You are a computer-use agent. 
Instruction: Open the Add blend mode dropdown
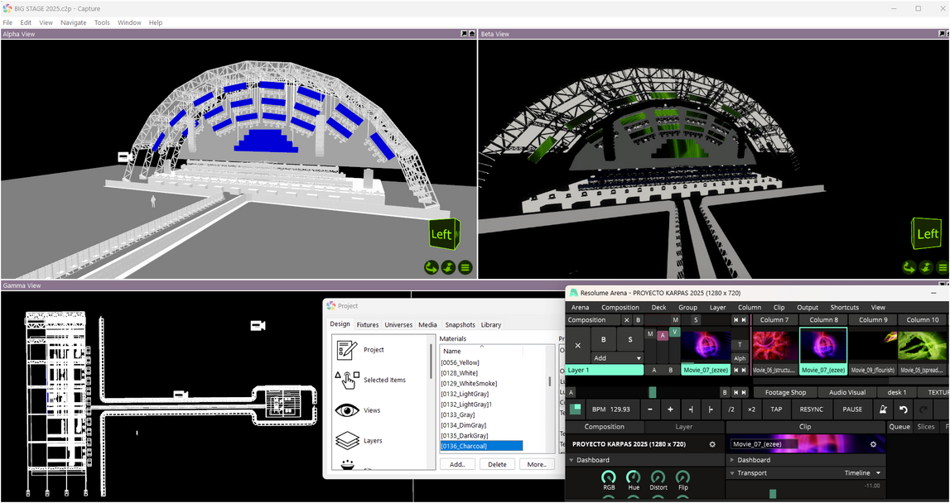coord(617,357)
